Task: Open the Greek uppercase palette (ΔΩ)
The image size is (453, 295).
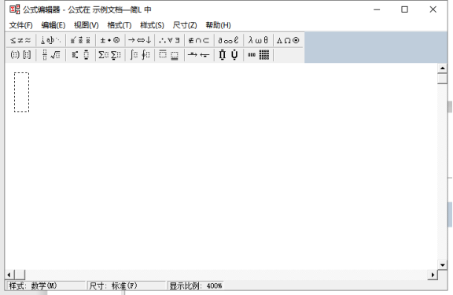Action: (288, 40)
